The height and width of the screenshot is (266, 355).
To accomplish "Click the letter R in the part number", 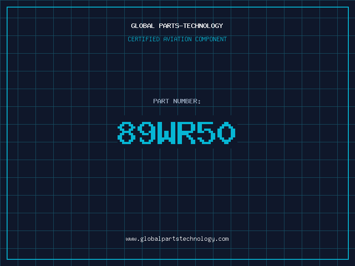I will coord(186,133).
